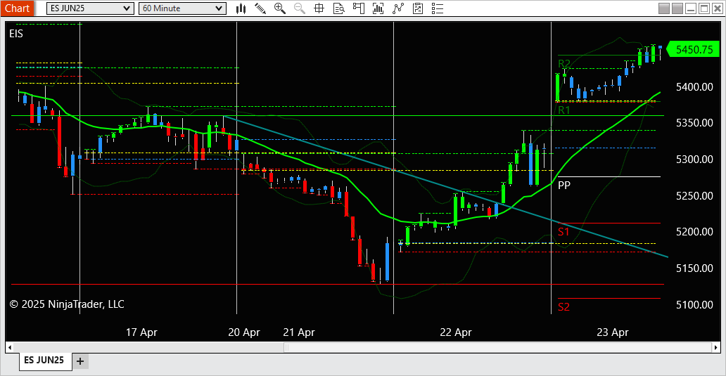Click the 5350.00 price axis label
The width and height of the screenshot is (726, 376).
click(x=694, y=122)
